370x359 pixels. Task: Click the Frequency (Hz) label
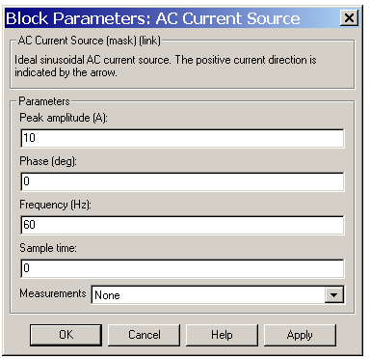tap(56, 205)
